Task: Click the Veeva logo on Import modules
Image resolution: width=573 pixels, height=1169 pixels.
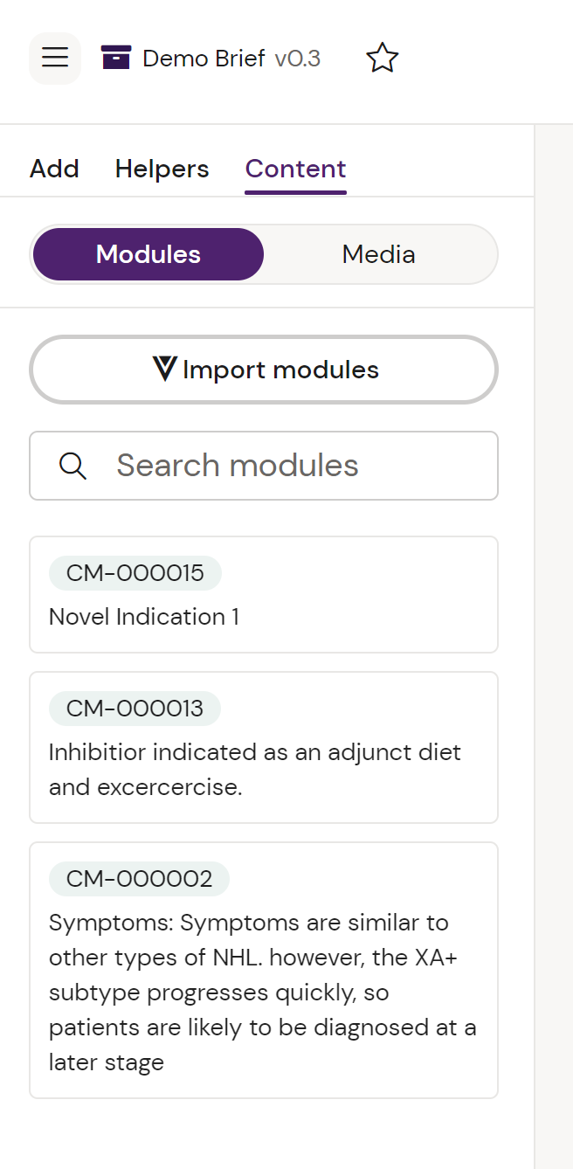Action: (164, 370)
